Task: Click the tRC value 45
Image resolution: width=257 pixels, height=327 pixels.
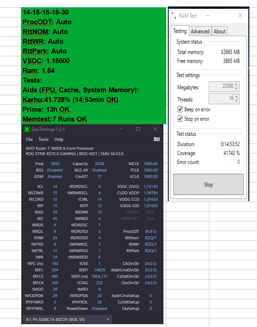Action: (55, 219)
